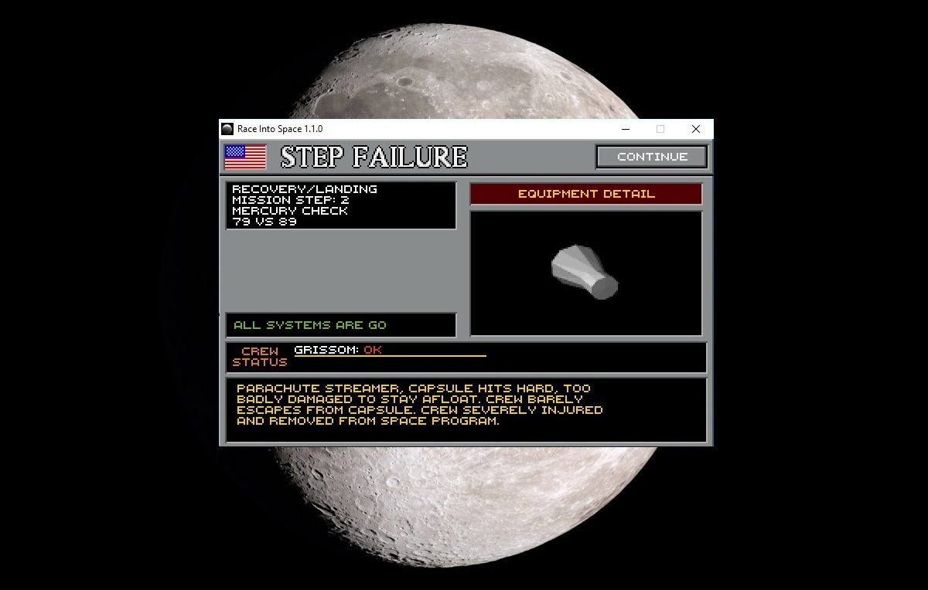This screenshot has width=928, height=590.
Task: Click the CONTINUE button
Action: click(651, 157)
